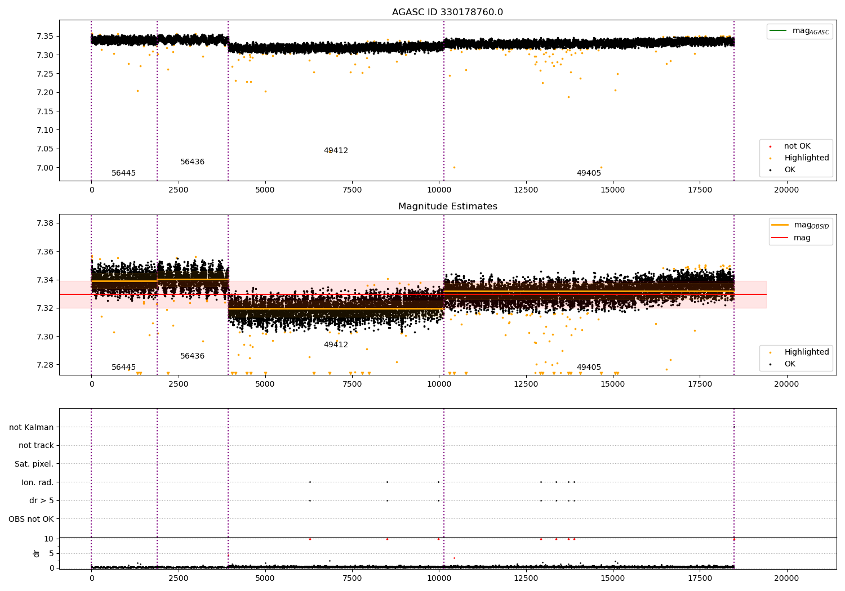This screenshot has width=845, height=591.
Task: Click y-axis tick 7.35 in the top plot
Action: [45, 37]
